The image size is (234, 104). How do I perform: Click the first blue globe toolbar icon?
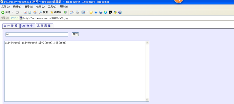96,12
